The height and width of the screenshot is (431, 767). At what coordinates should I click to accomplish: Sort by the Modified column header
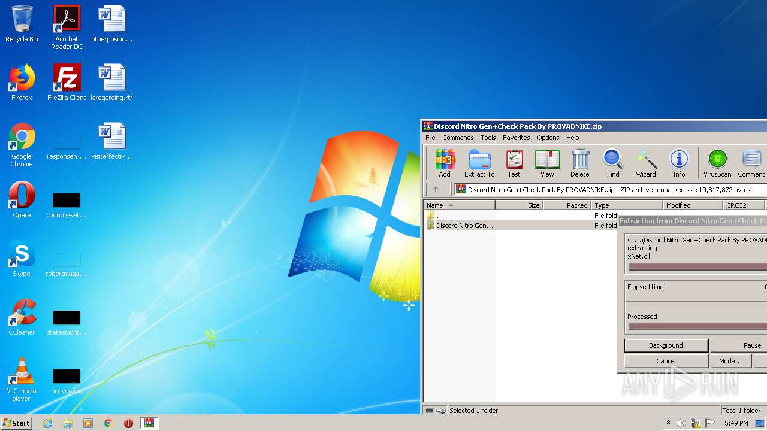point(693,205)
